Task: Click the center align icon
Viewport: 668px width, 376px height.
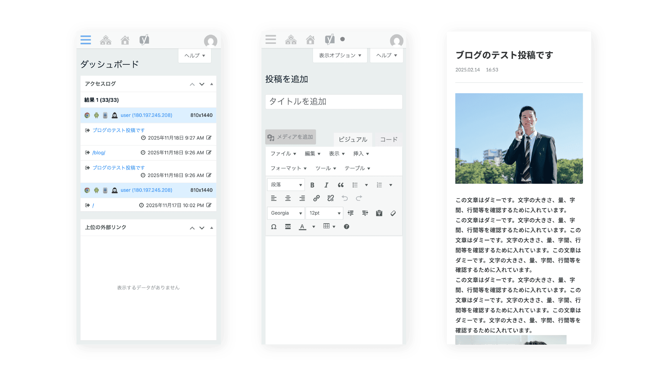Action: coord(288,198)
